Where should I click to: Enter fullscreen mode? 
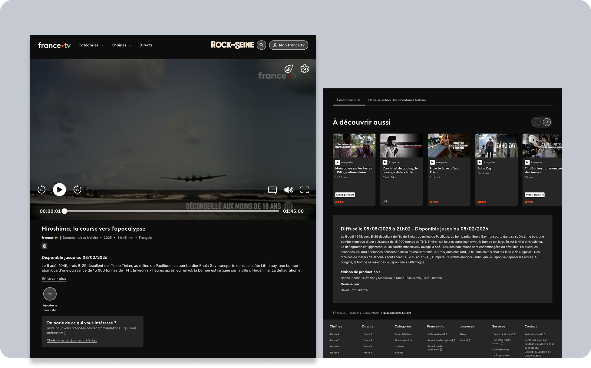click(305, 190)
